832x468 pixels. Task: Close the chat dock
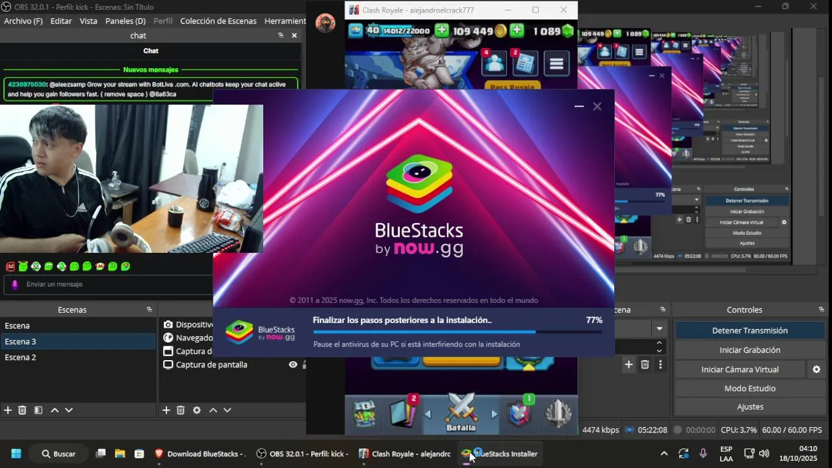coord(294,36)
